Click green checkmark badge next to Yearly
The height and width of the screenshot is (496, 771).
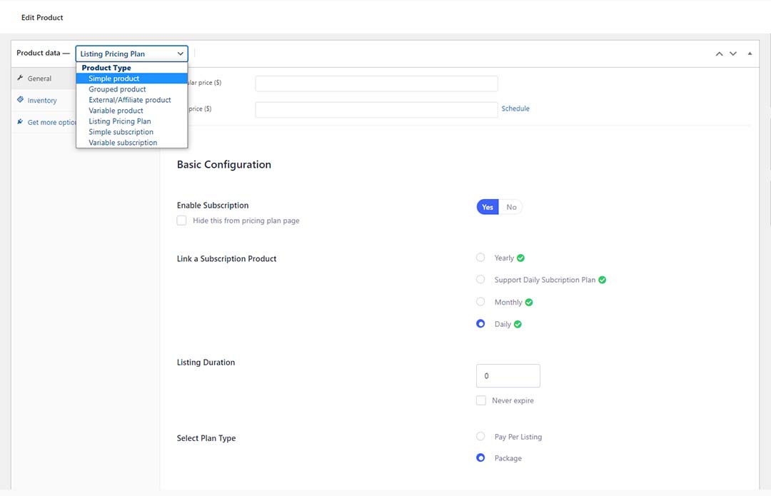pyautogui.click(x=520, y=258)
